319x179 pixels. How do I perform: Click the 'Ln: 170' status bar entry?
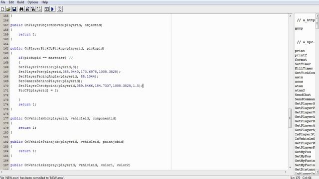click(x=296, y=178)
